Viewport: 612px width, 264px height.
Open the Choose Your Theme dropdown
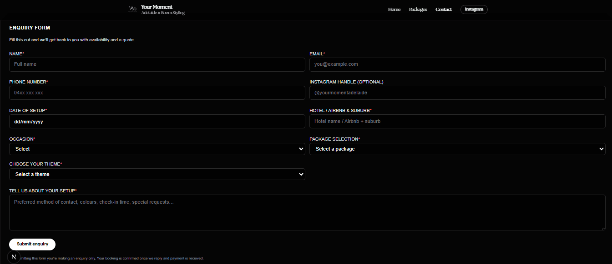tap(157, 174)
